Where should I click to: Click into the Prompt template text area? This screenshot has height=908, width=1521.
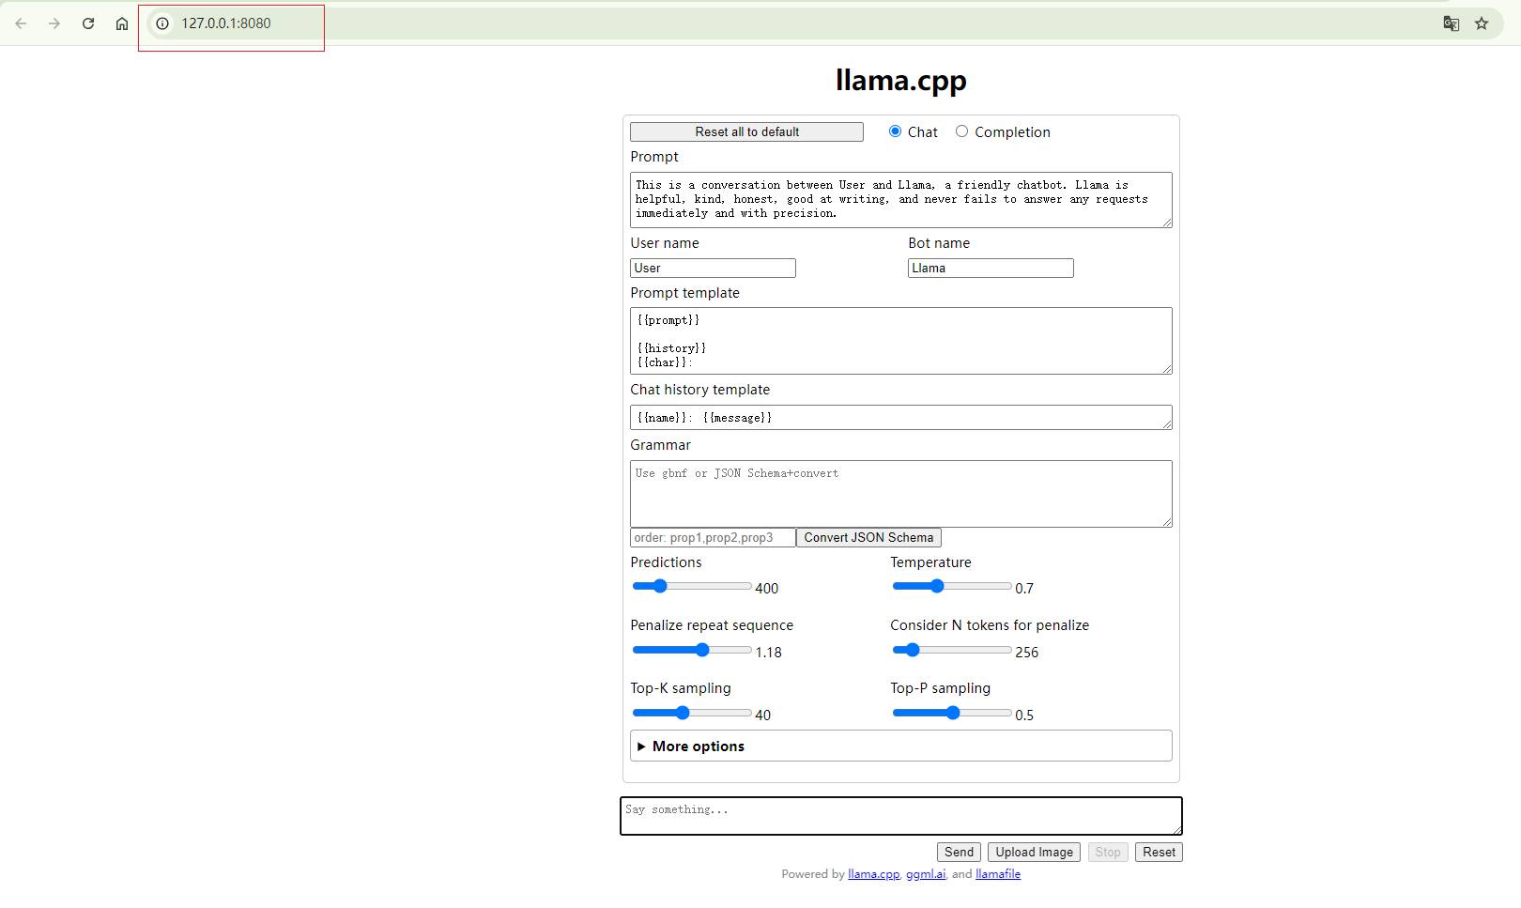tap(901, 341)
